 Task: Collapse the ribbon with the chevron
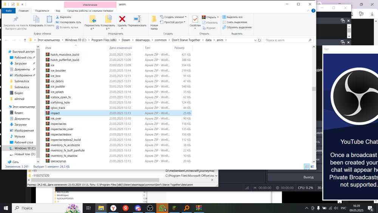[x=308, y=11]
